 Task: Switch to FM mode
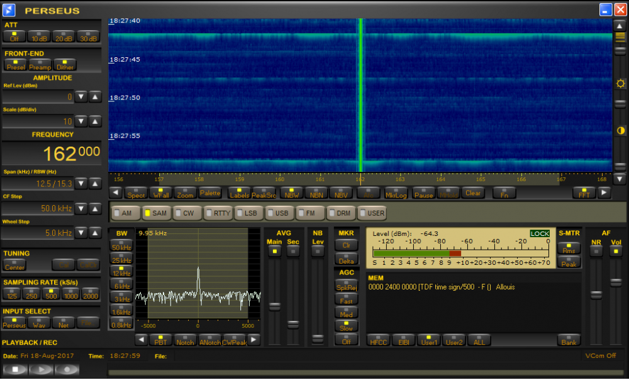click(309, 213)
